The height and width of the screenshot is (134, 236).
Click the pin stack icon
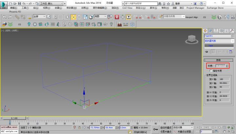[x=206, y=52]
